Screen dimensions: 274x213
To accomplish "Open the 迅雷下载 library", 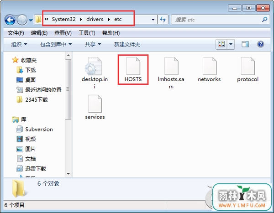I will (x=31, y=169).
